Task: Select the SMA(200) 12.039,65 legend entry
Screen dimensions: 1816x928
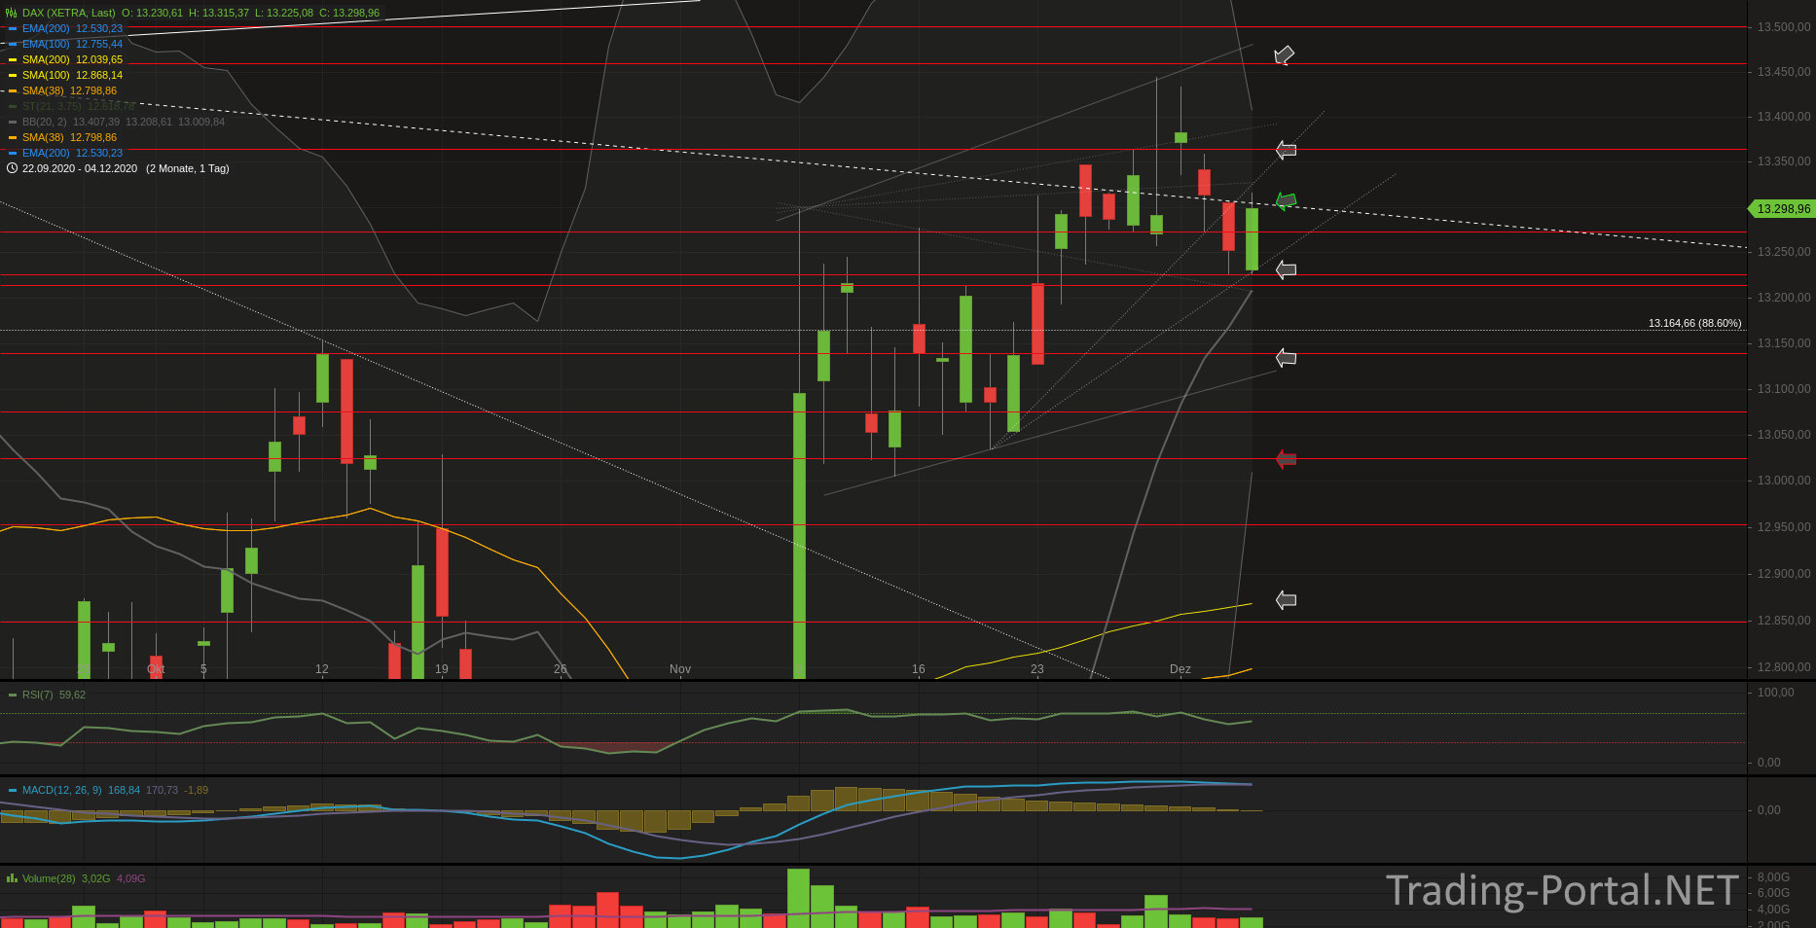Action: point(72,59)
